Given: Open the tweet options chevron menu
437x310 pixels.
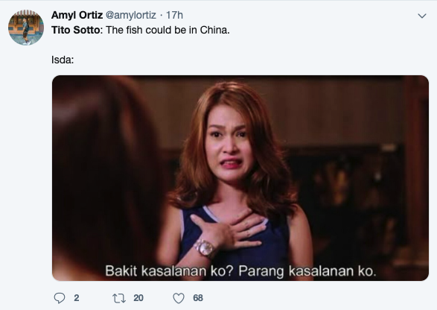Looking at the screenshot, I should [422, 16].
